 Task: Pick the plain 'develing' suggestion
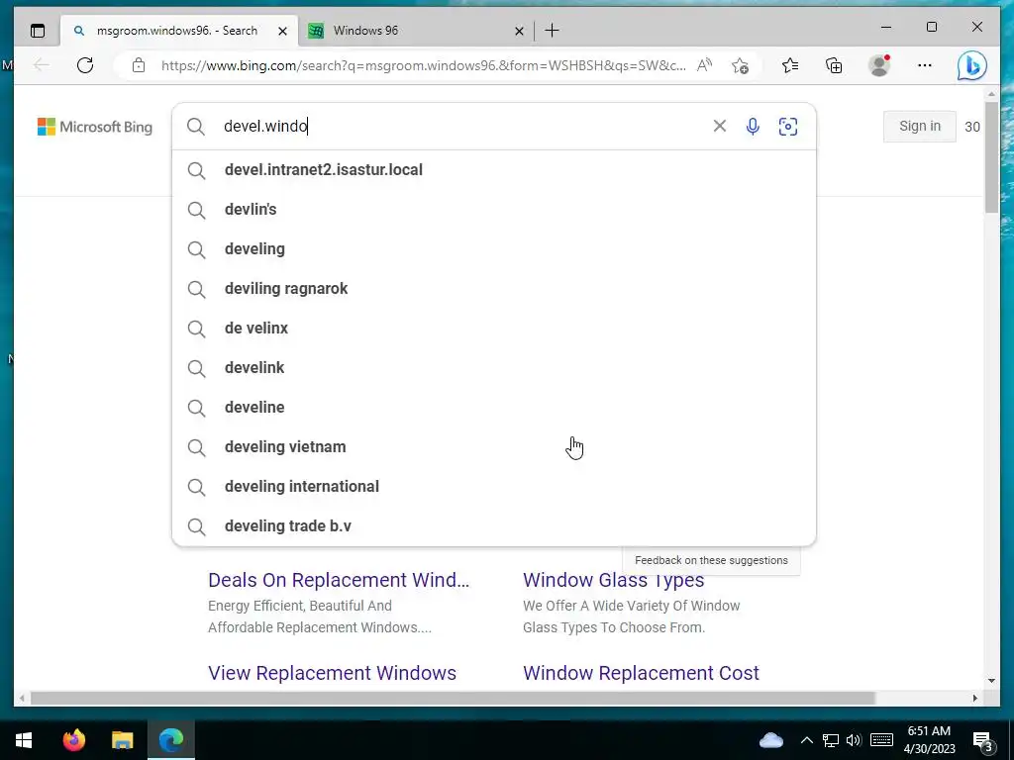[x=494, y=248]
